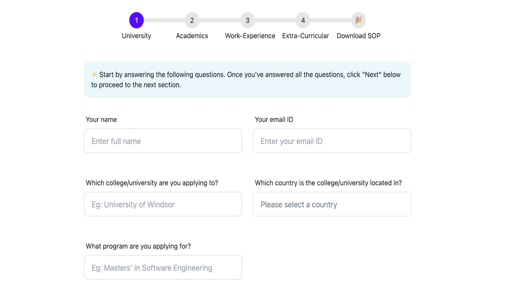Select the Download SOP step label

click(358, 36)
